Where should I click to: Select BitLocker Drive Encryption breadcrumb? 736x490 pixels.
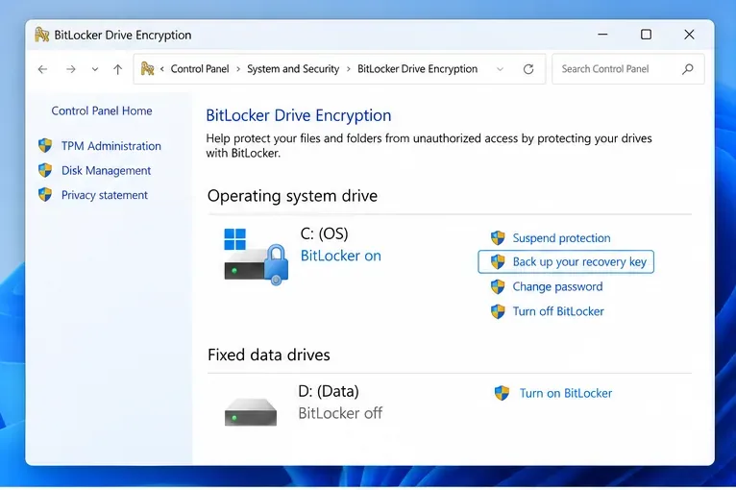pos(417,69)
